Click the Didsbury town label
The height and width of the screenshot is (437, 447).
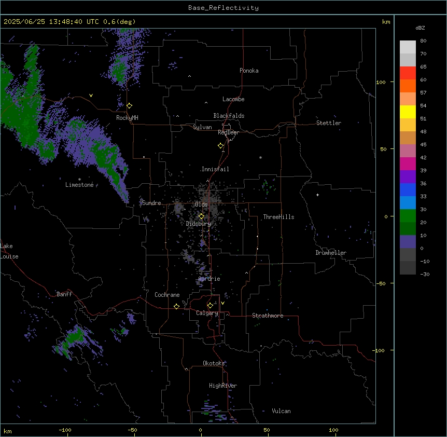point(199,224)
